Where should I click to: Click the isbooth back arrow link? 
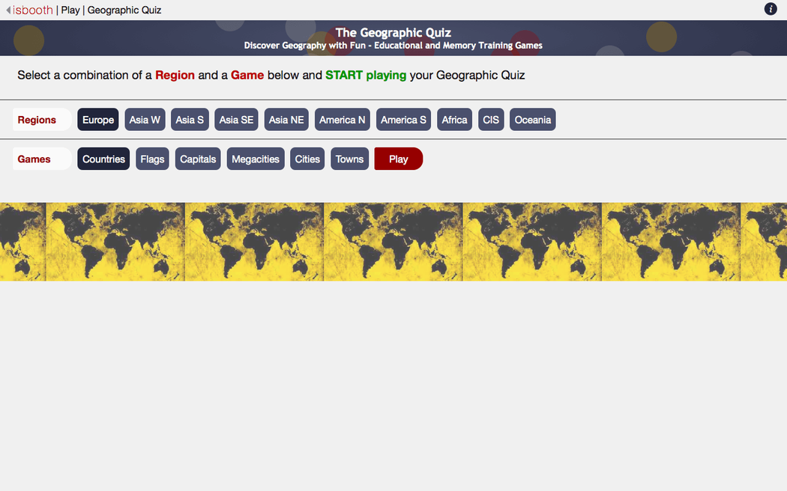pos(30,10)
